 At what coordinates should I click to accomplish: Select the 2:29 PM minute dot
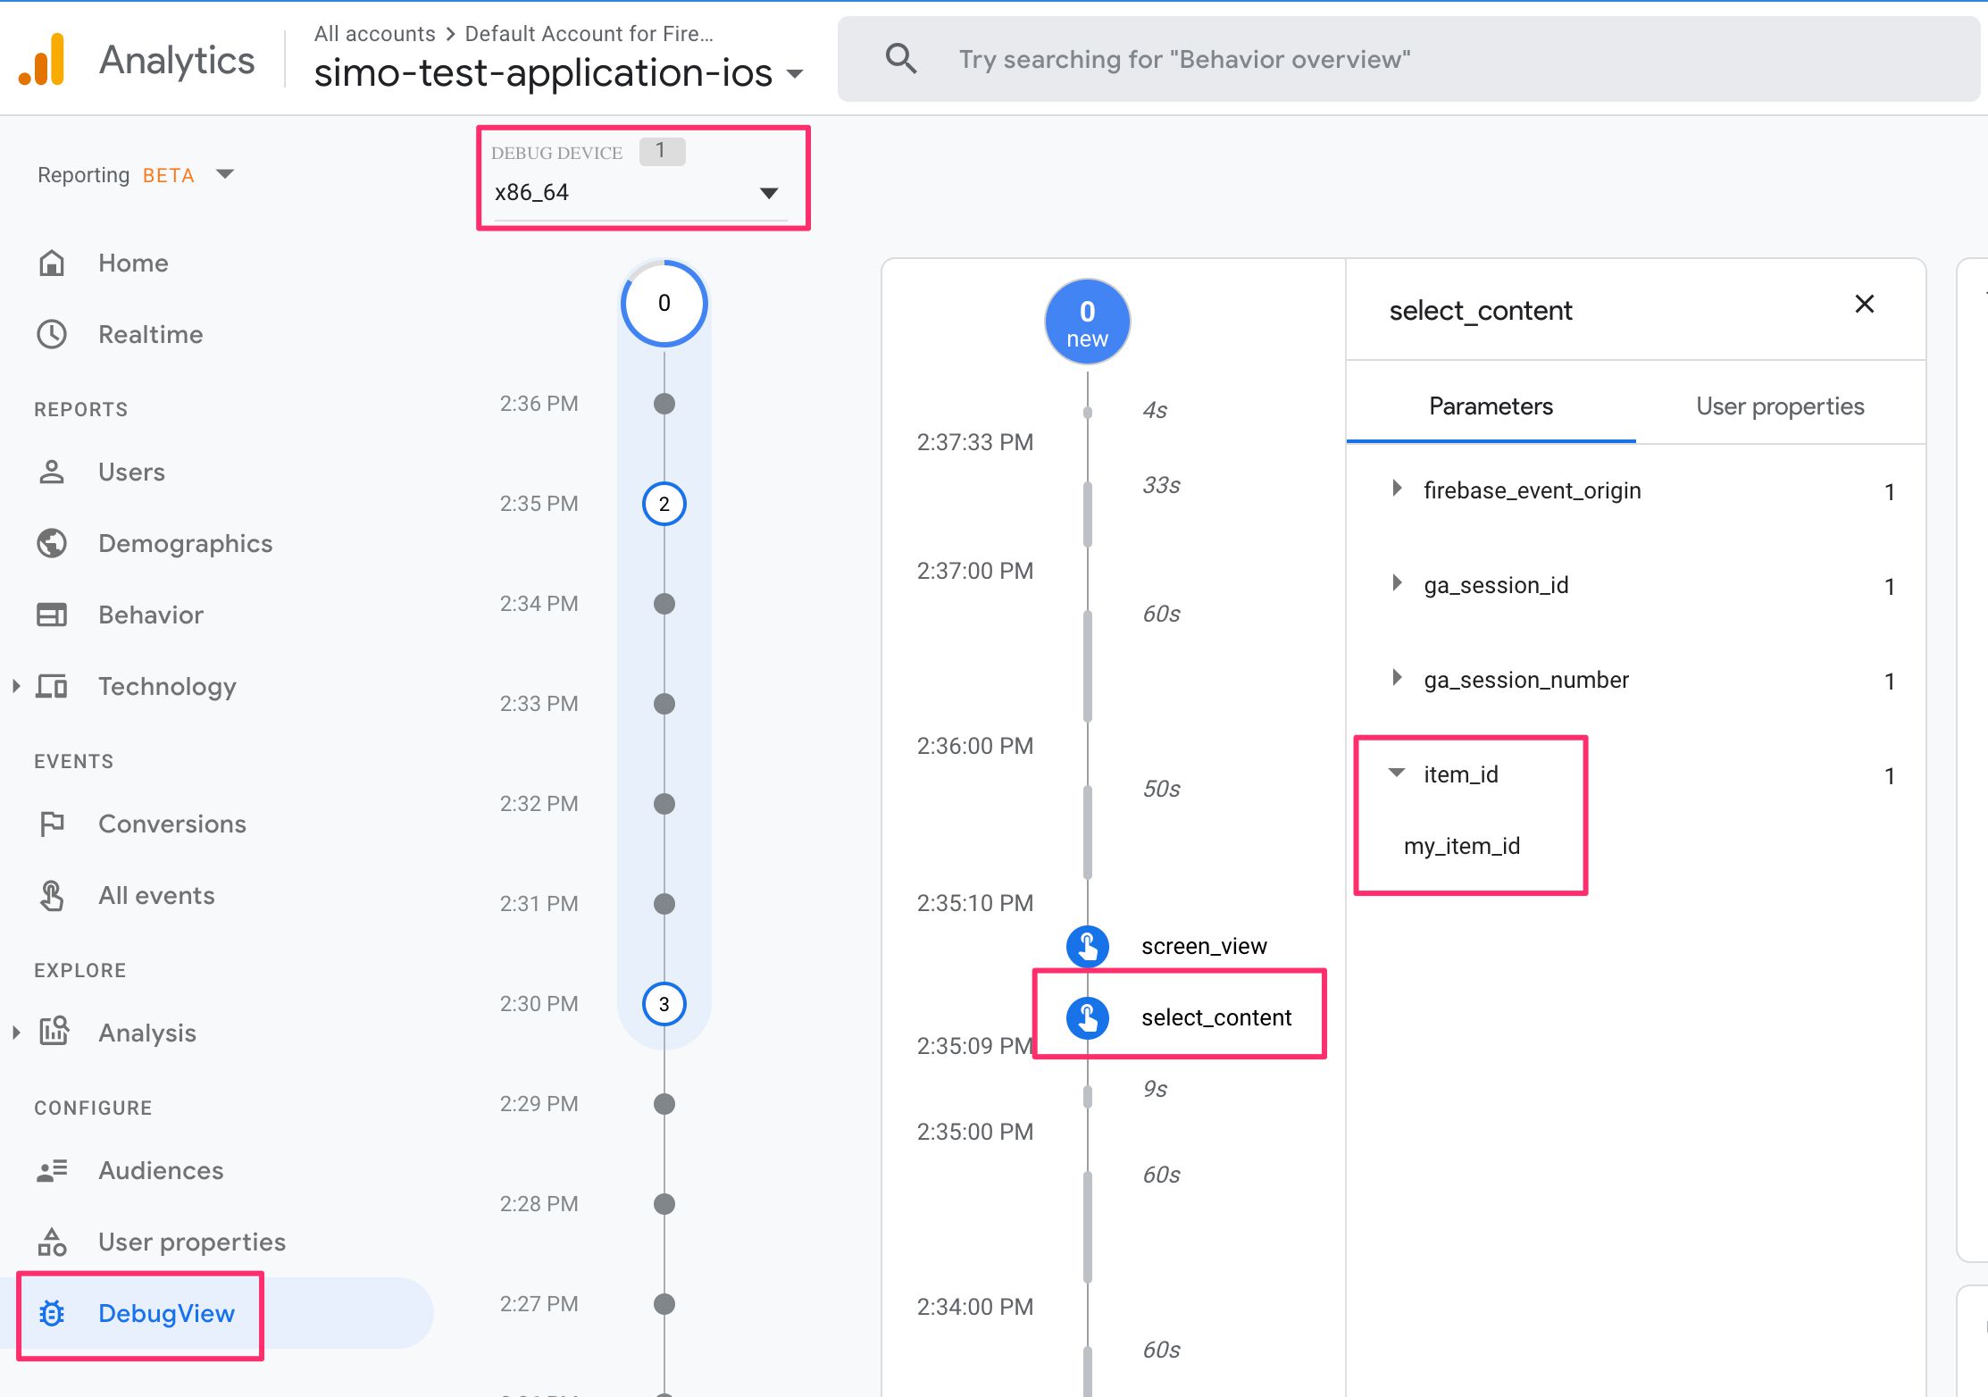(664, 1104)
